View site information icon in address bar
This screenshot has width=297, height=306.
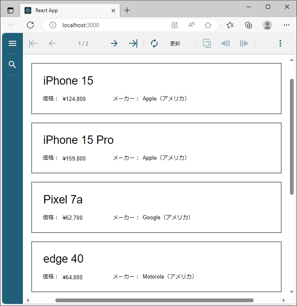click(53, 25)
